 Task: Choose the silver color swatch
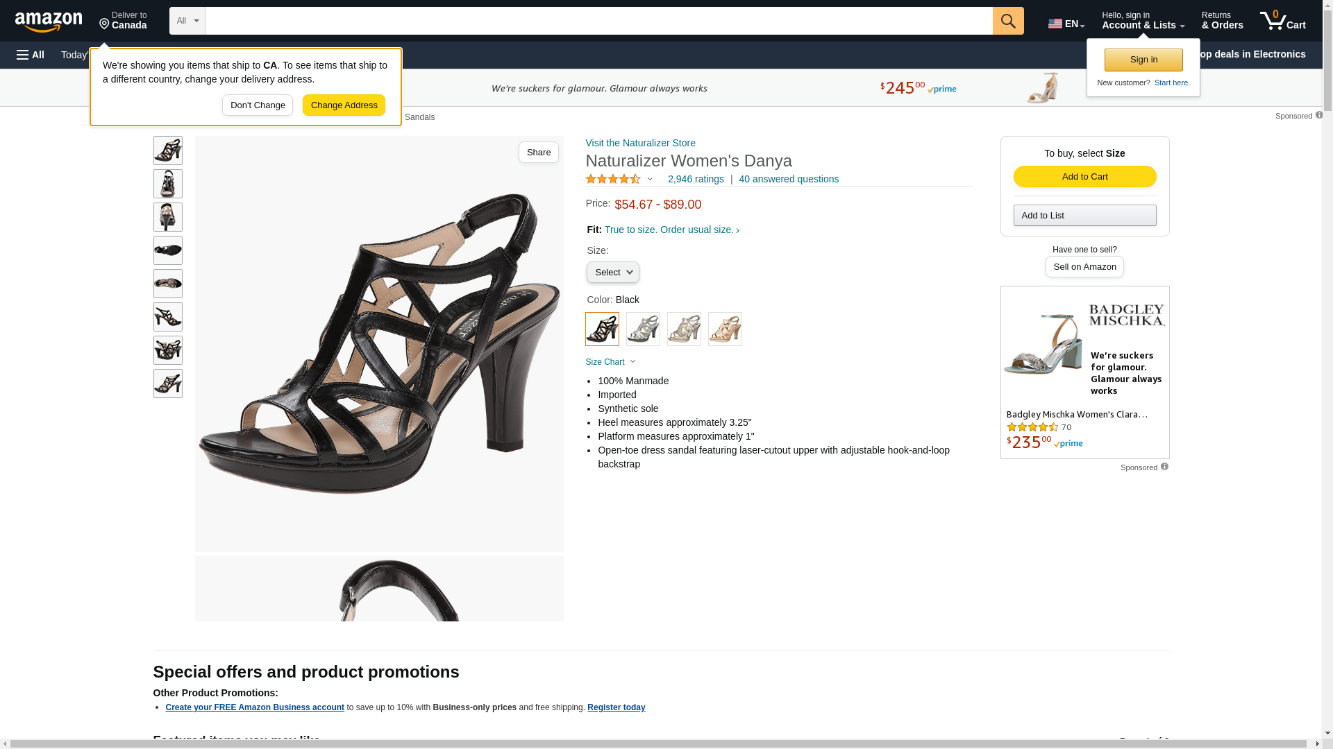[643, 329]
